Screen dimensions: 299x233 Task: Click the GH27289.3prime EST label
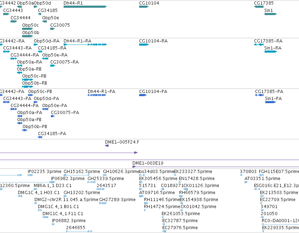coord(117,200)
